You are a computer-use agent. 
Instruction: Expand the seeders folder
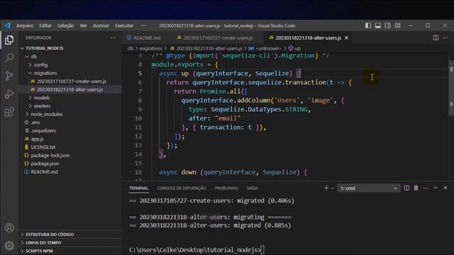coord(70,106)
